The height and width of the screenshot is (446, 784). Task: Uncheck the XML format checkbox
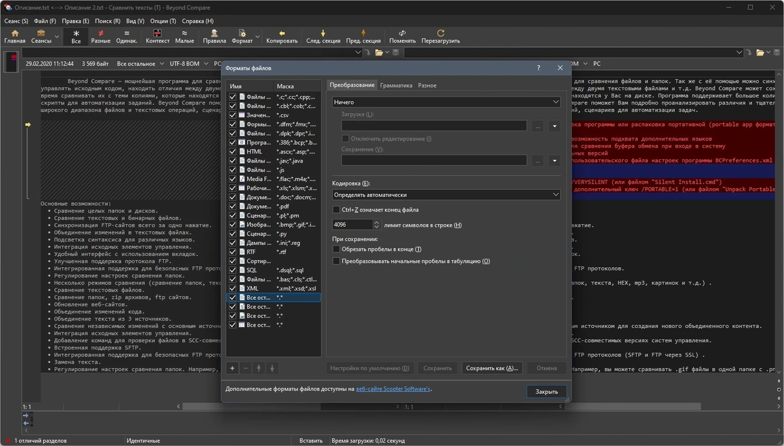click(233, 288)
